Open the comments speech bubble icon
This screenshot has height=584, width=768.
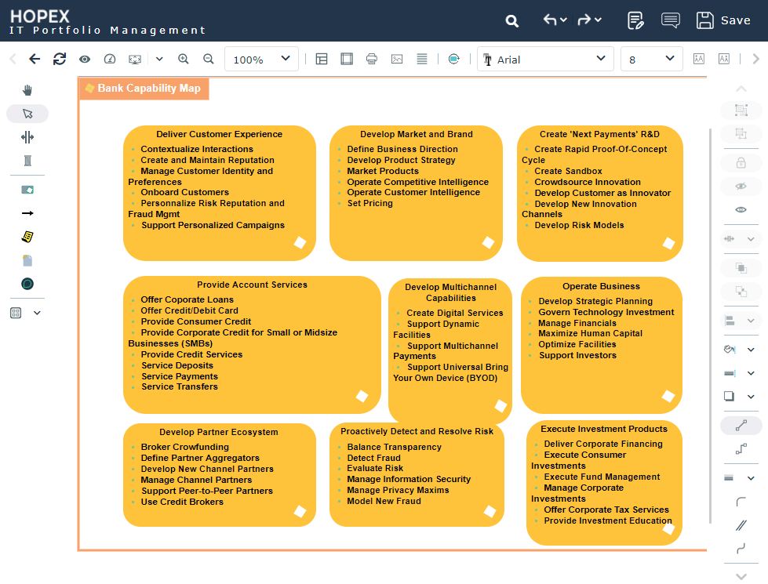[x=671, y=20]
